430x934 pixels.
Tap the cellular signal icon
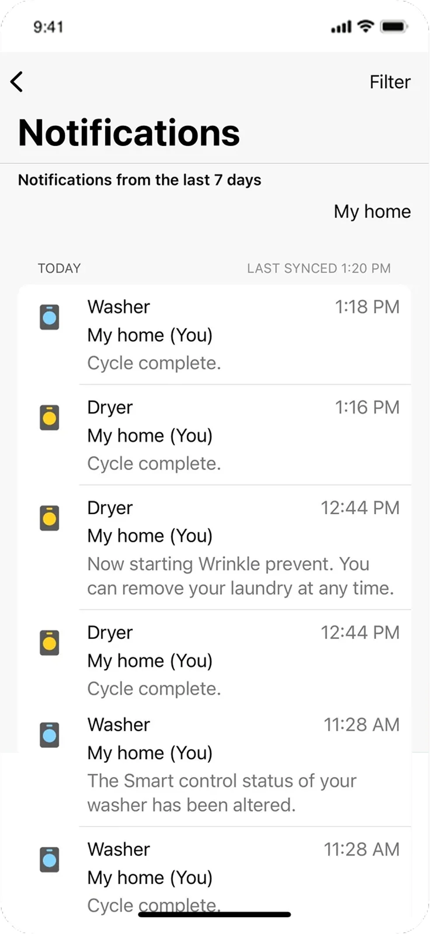coord(341,28)
